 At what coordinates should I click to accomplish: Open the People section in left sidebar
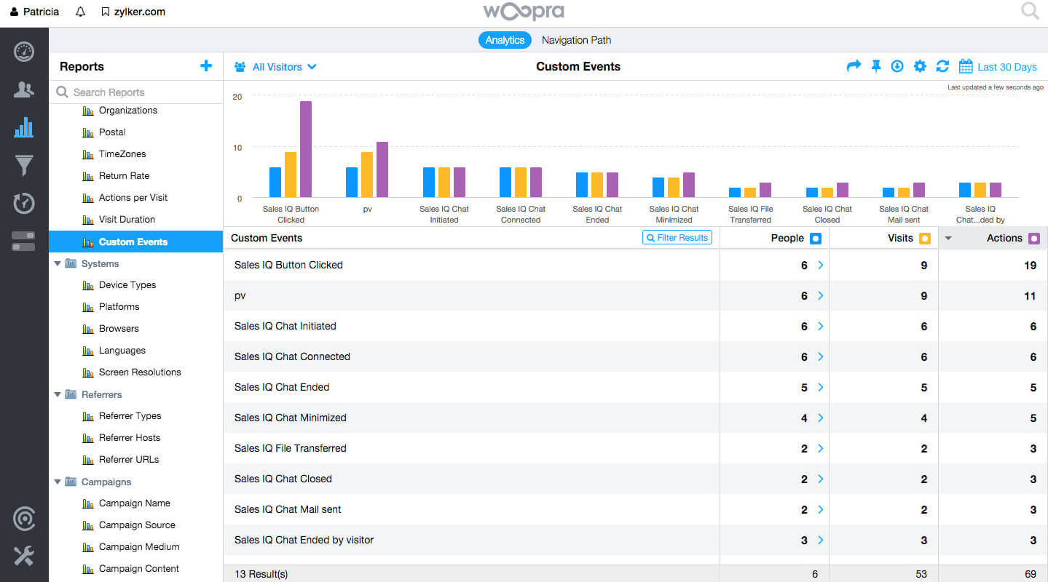point(24,89)
